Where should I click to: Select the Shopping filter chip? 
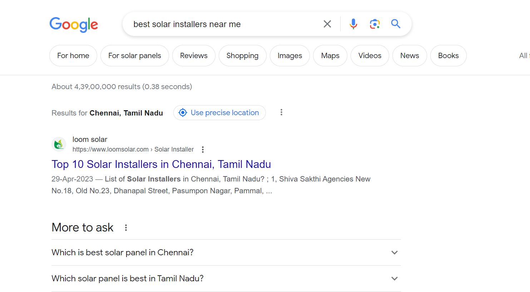click(x=242, y=56)
